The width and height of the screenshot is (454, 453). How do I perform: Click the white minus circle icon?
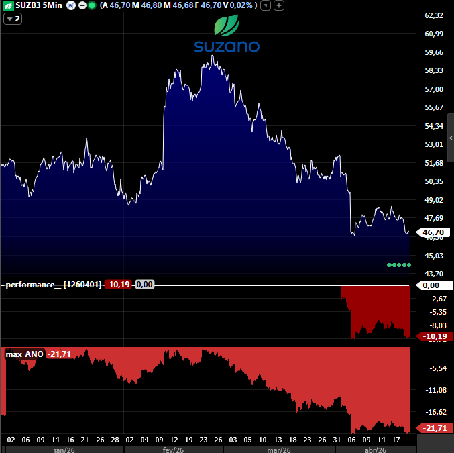(82, 5)
